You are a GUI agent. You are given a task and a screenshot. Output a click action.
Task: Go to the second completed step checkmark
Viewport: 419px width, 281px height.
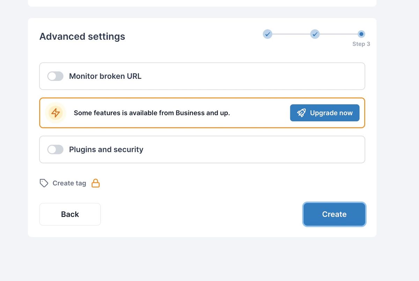pos(315,34)
